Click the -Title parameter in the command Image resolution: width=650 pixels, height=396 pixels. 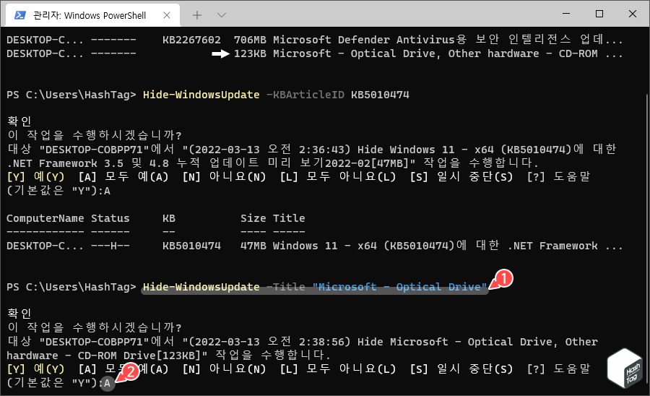[285, 287]
